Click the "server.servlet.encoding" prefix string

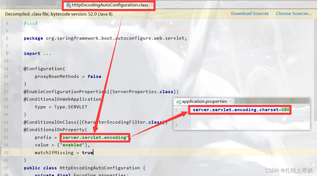click(x=94, y=137)
